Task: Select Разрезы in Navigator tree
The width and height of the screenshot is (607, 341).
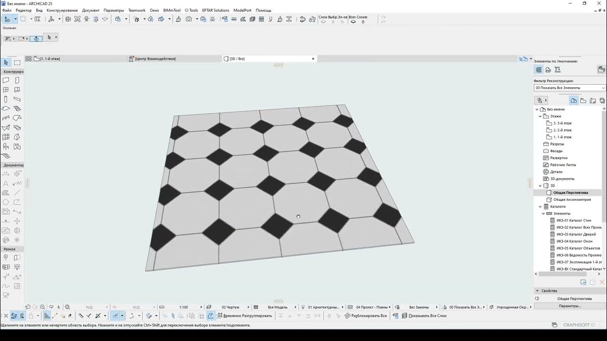Action: coord(557,144)
